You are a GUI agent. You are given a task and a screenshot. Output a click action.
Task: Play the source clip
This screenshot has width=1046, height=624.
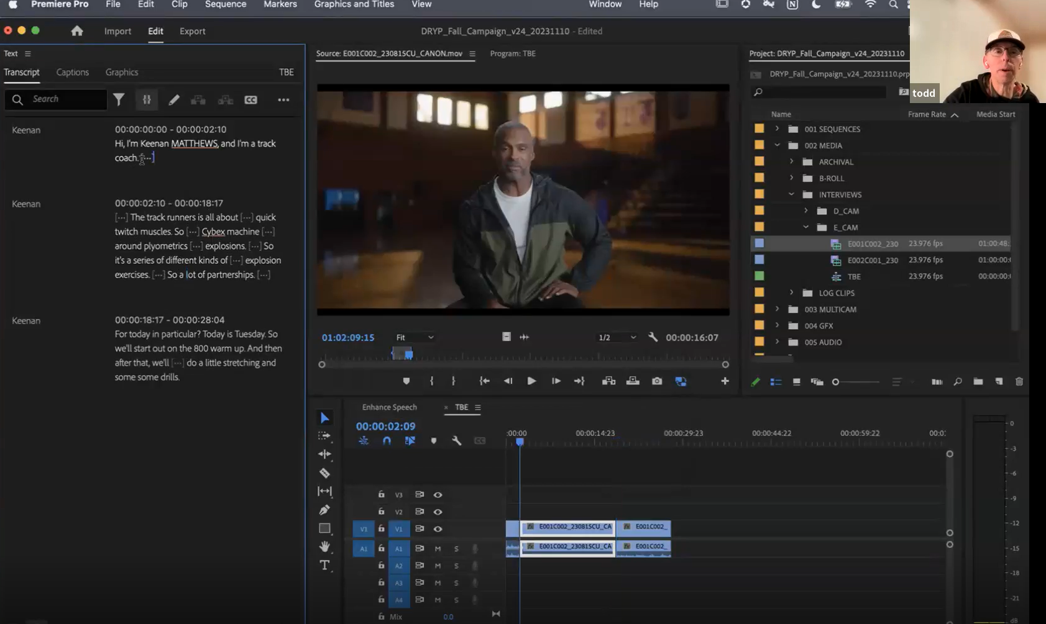531,381
